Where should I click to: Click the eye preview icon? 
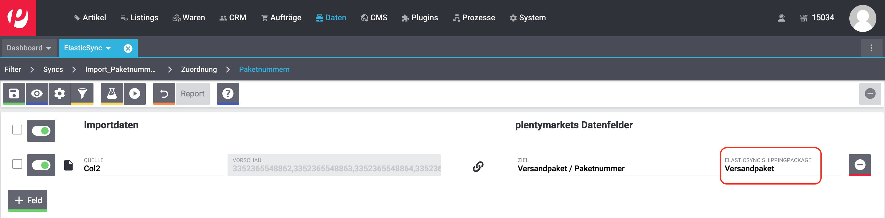tap(37, 93)
